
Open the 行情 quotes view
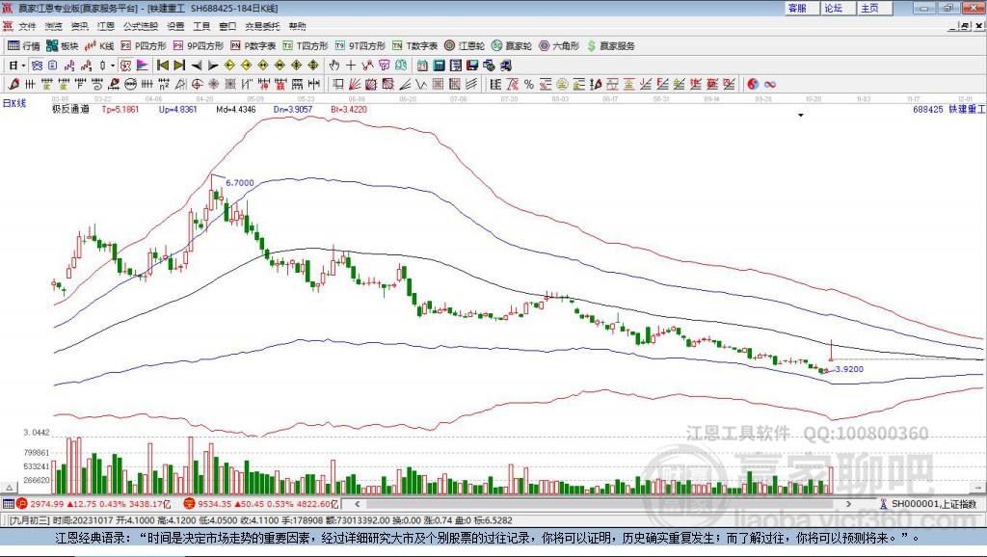point(23,46)
